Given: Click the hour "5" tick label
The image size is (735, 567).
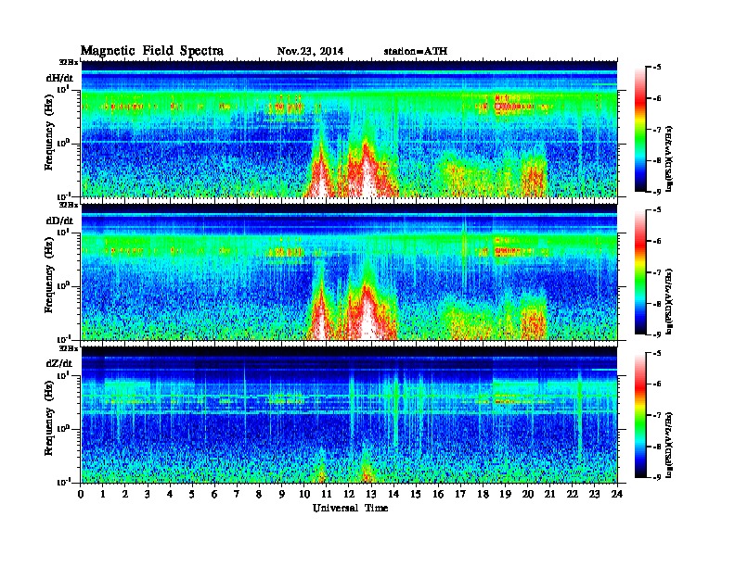Looking at the screenshot, I should 192,495.
